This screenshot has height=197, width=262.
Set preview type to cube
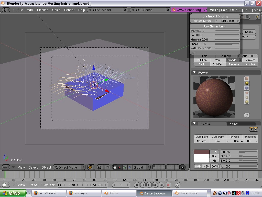click(247, 88)
